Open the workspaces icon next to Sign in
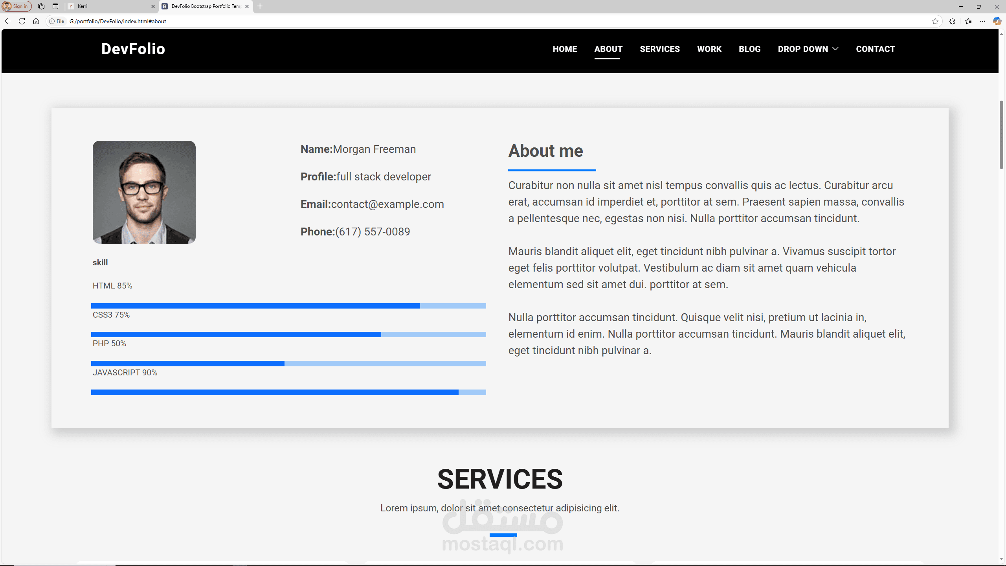Screen dimensions: 1006x566 click(x=41, y=6)
